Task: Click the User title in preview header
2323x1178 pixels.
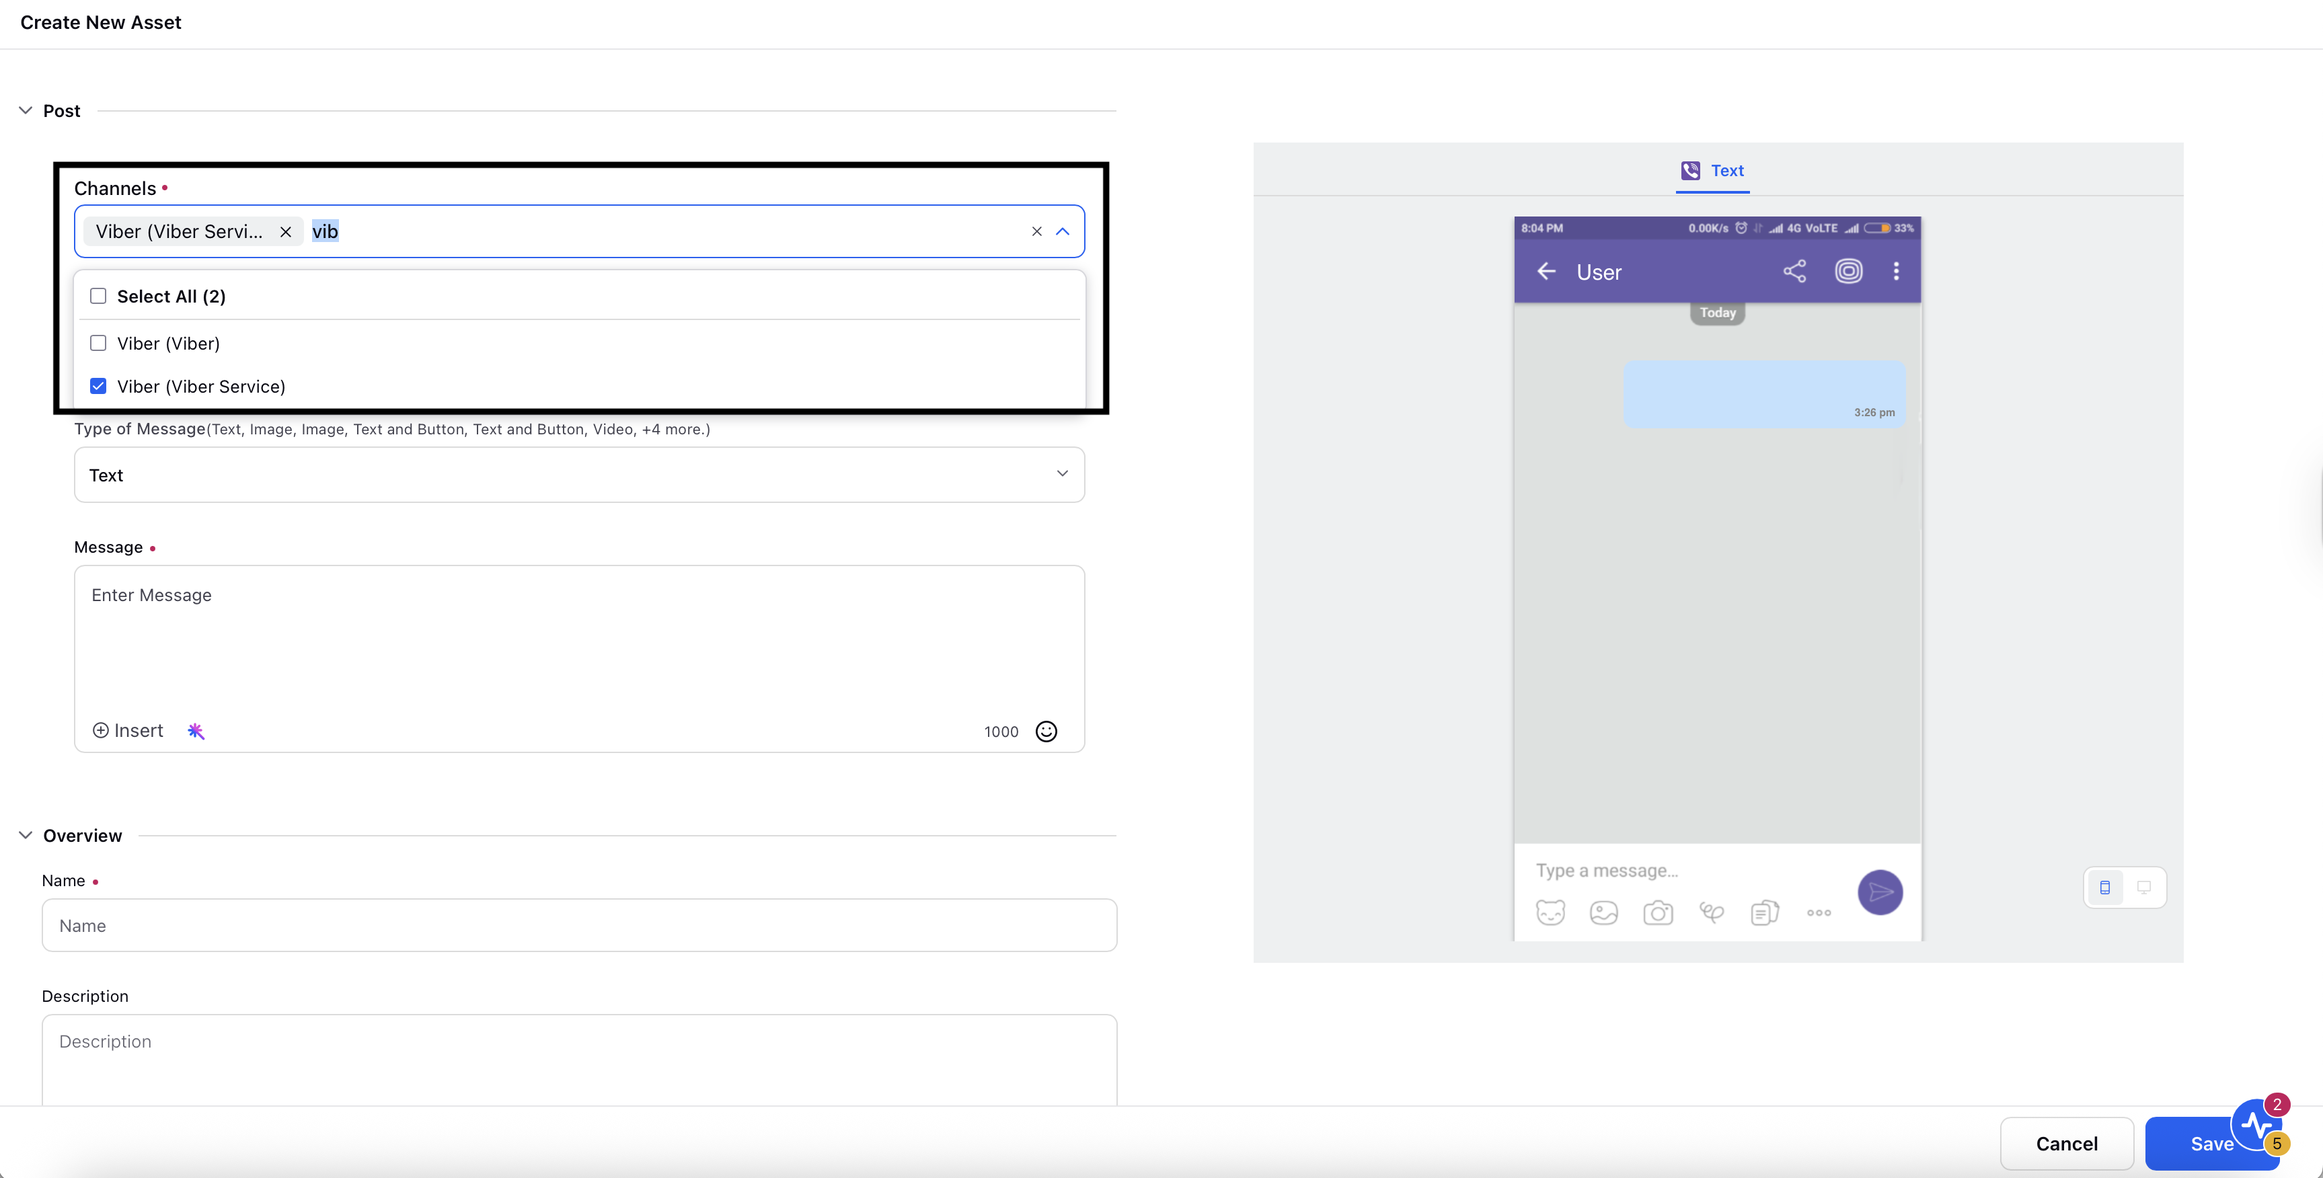Action: click(x=1599, y=272)
